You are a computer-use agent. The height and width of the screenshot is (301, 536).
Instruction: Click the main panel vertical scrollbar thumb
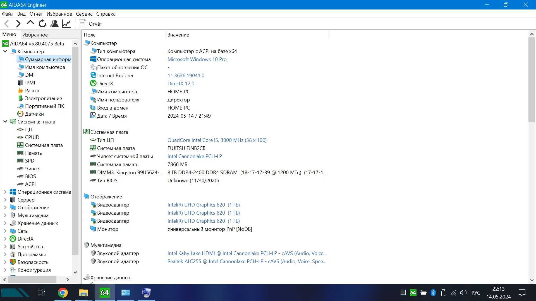532,80
